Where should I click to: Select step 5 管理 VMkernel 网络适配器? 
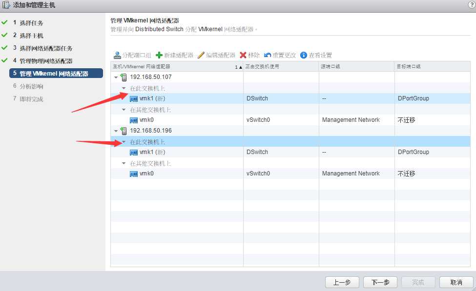click(x=56, y=73)
